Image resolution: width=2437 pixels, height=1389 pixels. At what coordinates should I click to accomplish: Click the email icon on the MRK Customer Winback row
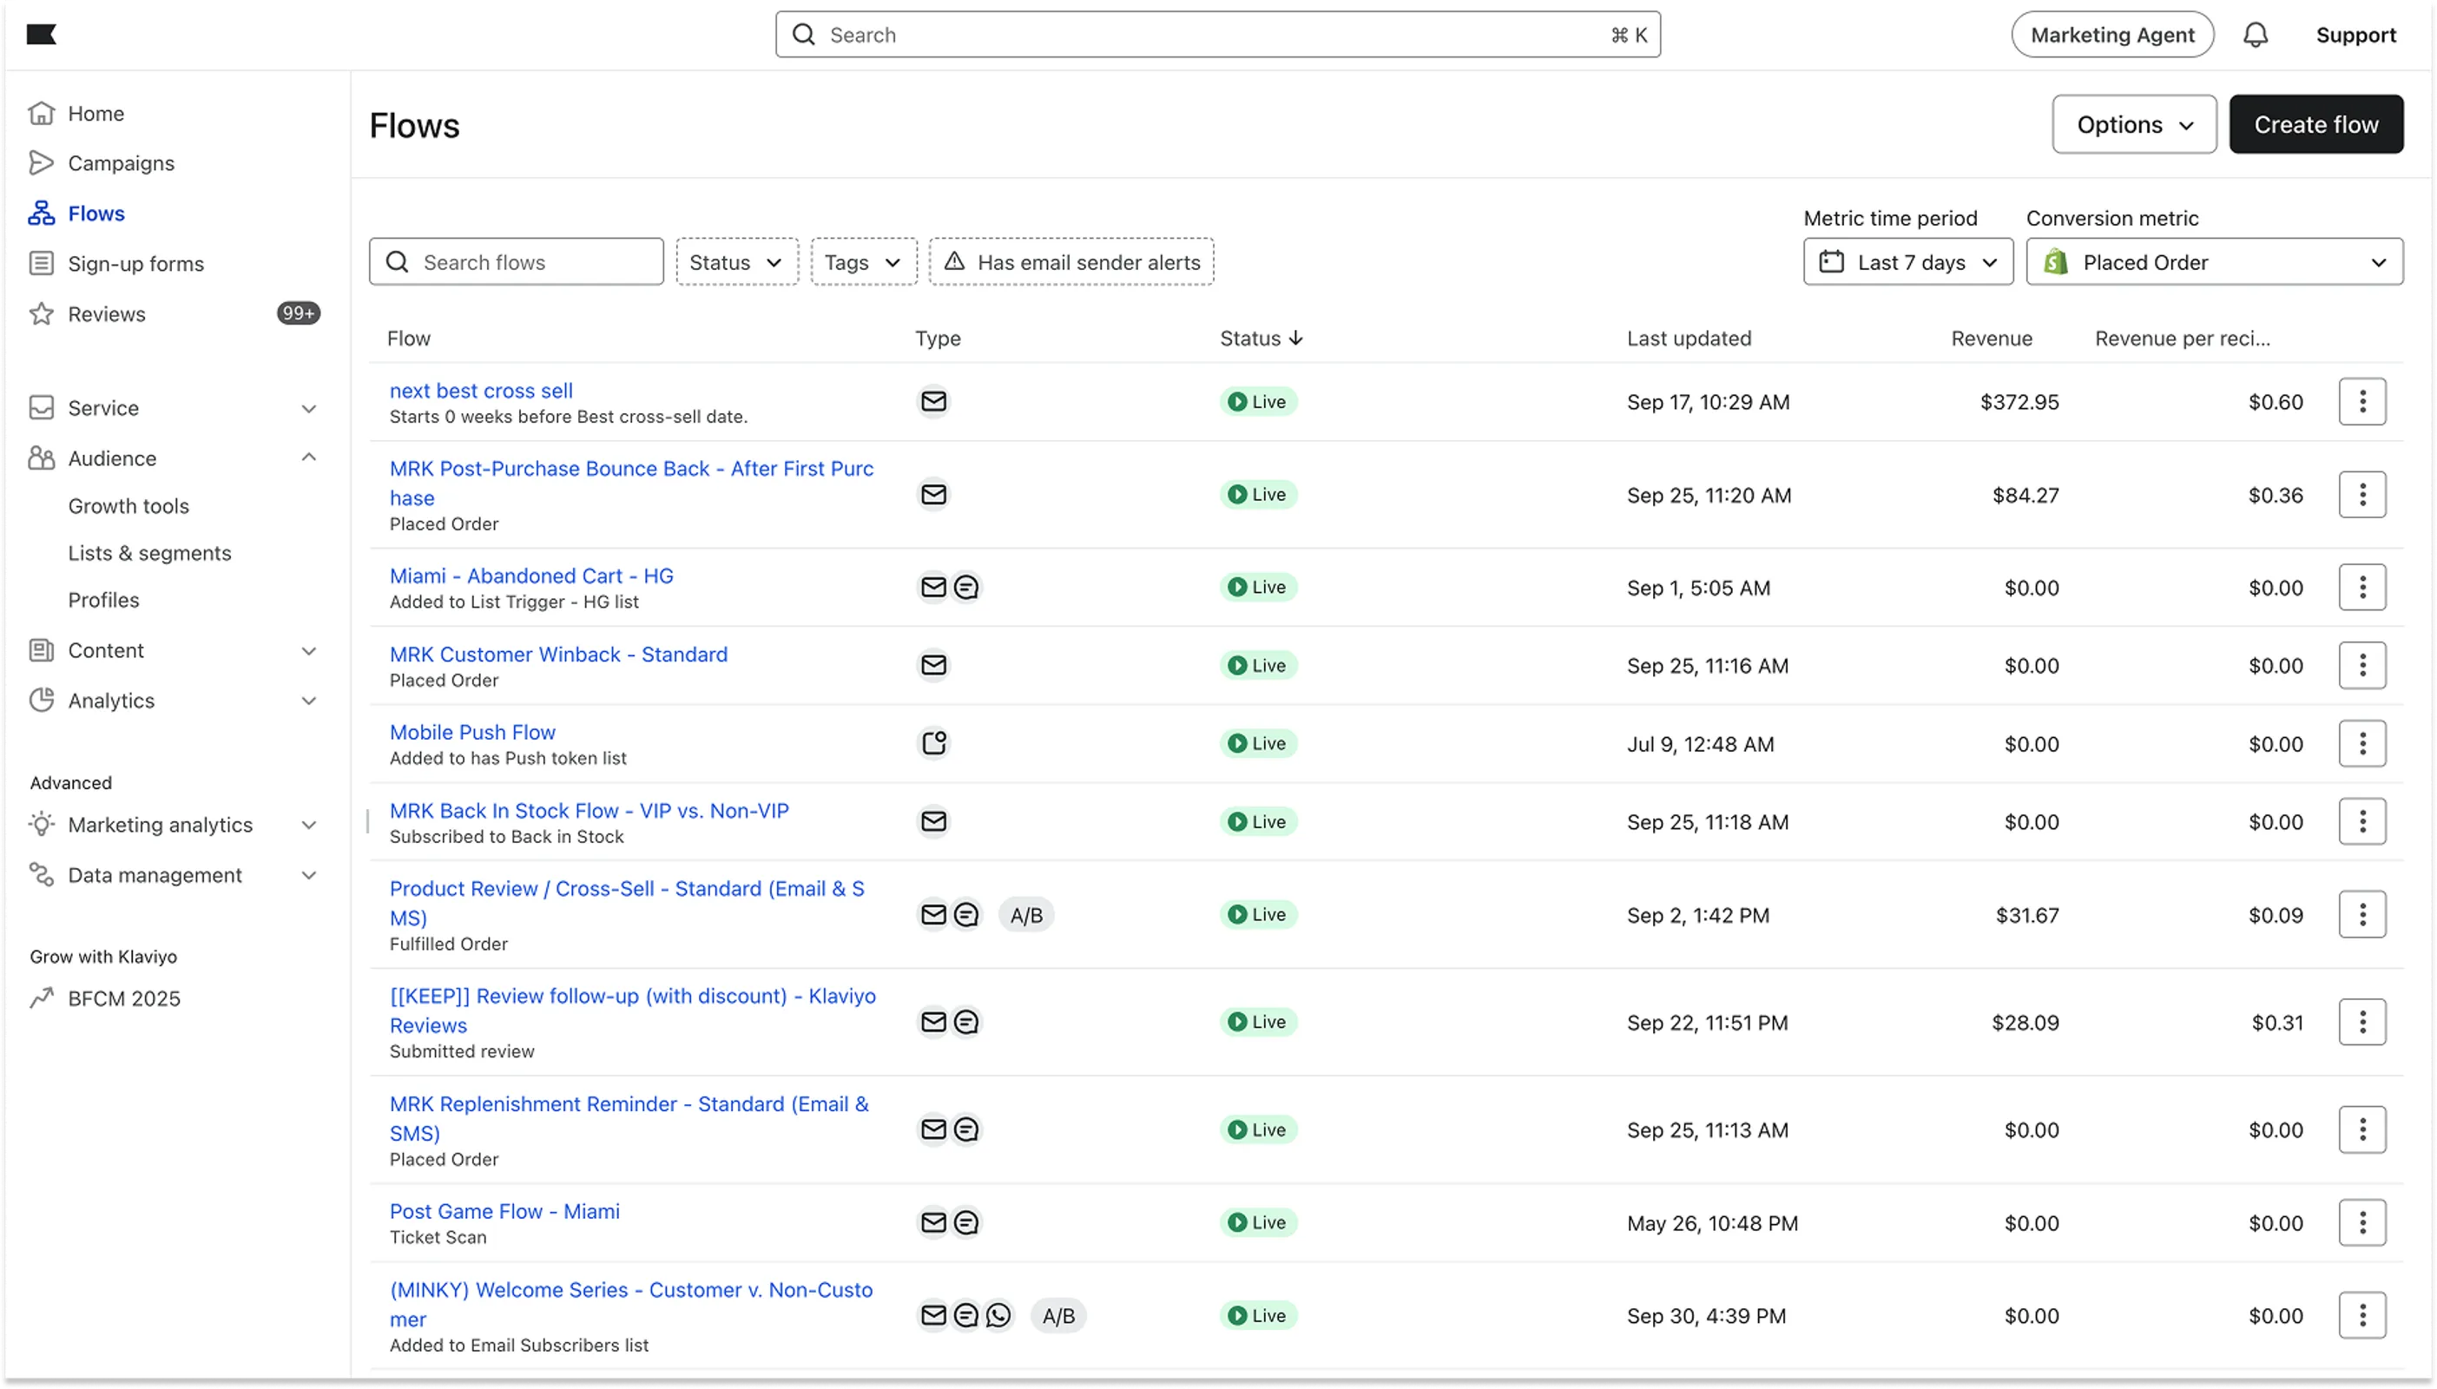934,665
